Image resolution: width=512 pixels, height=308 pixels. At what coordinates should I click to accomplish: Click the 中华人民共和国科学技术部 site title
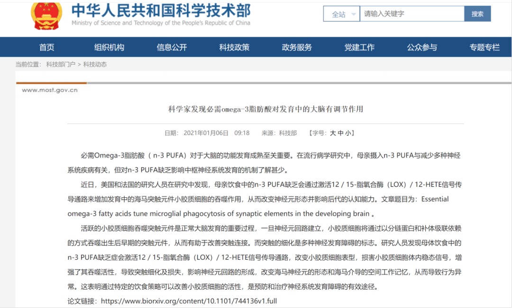[161, 11]
